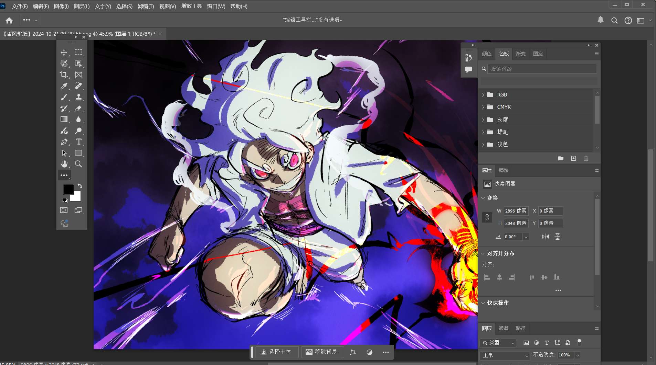This screenshot has width=656, height=365.
Task: Select the Rectangular Marquee tool
Action: click(78, 52)
